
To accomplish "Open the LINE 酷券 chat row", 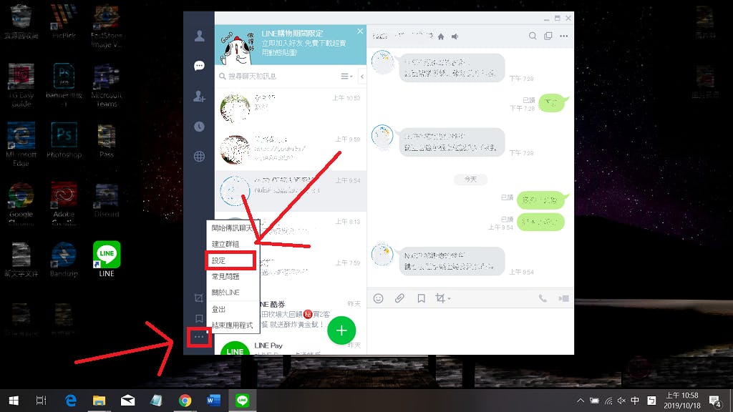I will 312,315.
